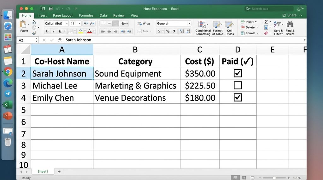Image resolution: width=323 pixels, height=180 pixels.
Task: Open the Calibri font name dropdown
Action: [67, 24]
